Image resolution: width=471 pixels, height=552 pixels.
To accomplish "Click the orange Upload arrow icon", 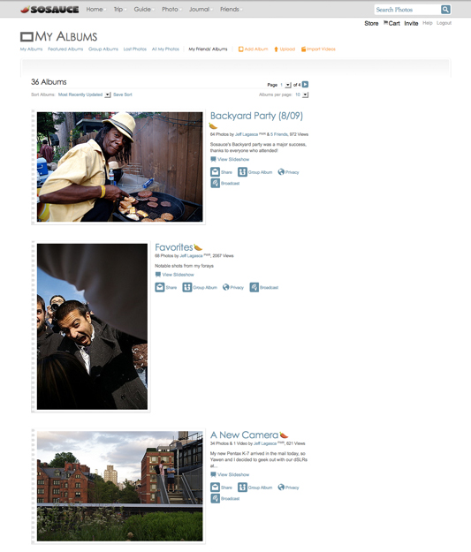I will (277, 49).
